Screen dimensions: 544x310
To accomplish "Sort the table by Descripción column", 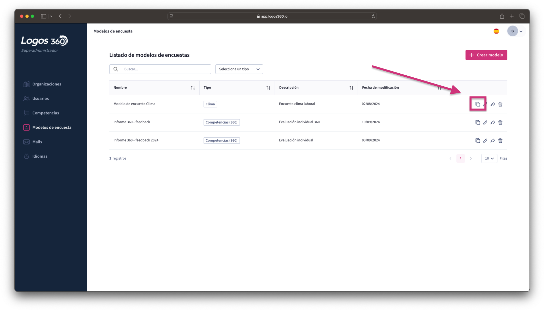I will coord(351,88).
